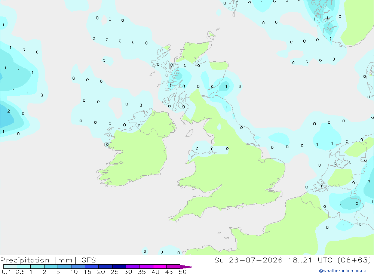Screen dimensions: 374x274
Task: Pick the 45–50 mm dark magenta legend swatch
Action: [x=173, y=267]
